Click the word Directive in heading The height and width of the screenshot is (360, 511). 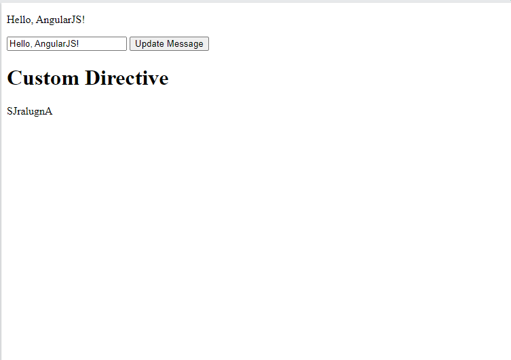coord(127,79)
